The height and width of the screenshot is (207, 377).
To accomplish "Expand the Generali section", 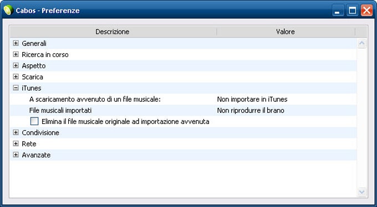I will pyautogui.click(x=16, y=43).
